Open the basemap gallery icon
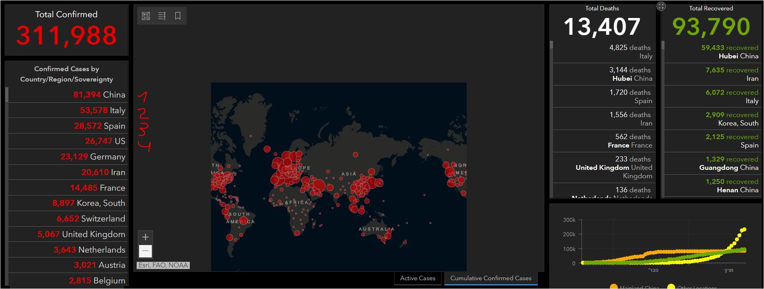Viewport: 764px width, 289px height. pyautogui.click(x=146, y=16)
